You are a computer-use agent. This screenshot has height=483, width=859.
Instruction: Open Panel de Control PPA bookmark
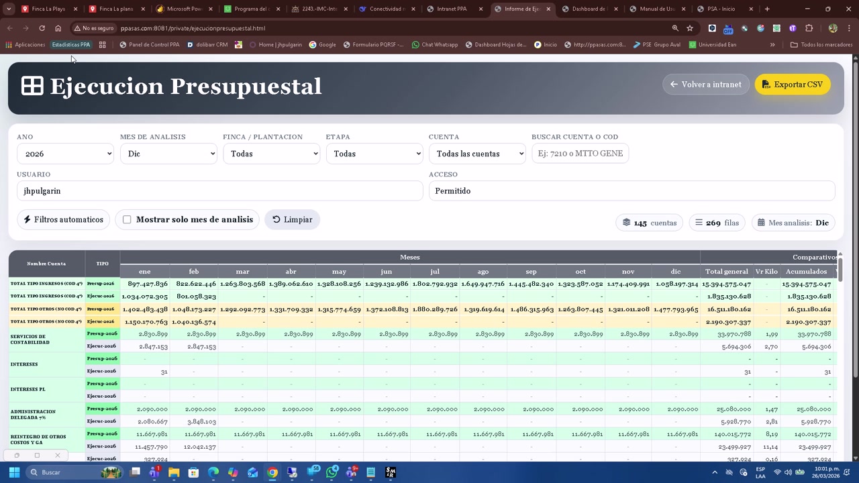pyautogui.click(x=150, y=45)
